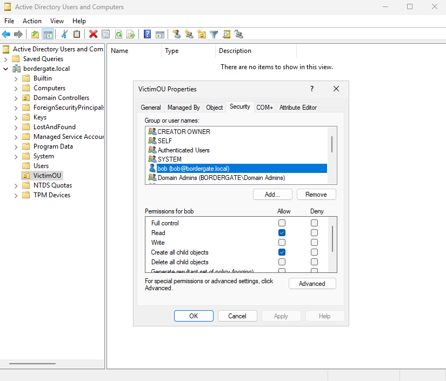Viewport: 446px width, 381px height.
Task: Check Deny for Write permission
Action: (314, 243)
